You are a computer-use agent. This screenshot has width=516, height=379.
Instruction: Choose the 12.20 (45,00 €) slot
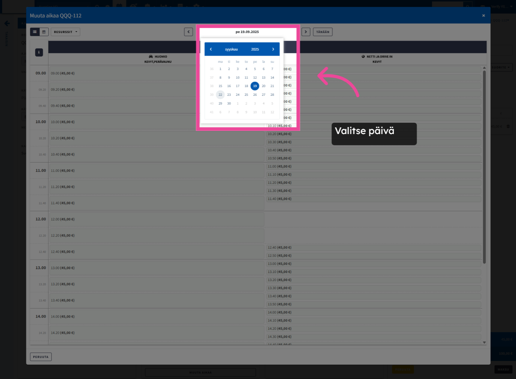pyautogui.click(x=156, y=235)
